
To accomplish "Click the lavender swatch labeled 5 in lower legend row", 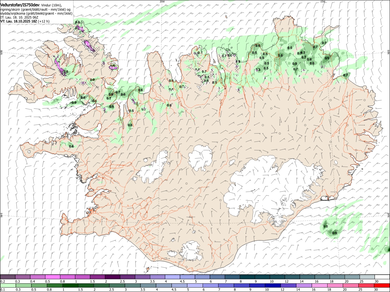I will (195, 285).
